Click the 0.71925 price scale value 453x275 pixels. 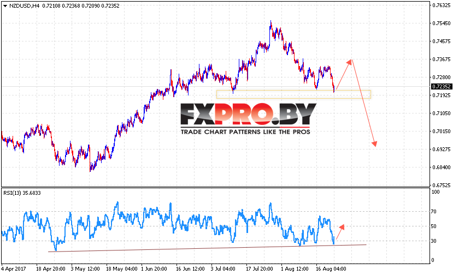(442, 95)
